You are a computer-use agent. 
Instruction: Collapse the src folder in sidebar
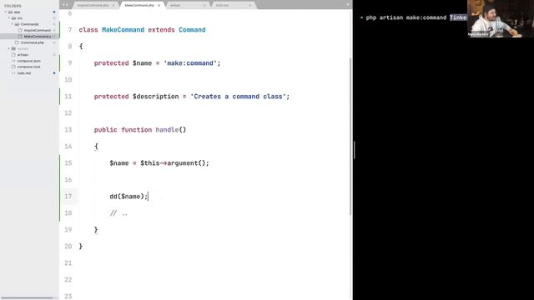click(9, 18)
